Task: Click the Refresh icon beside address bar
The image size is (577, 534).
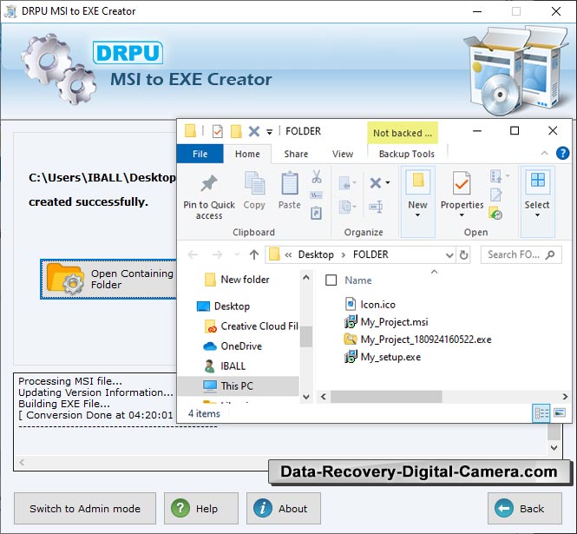Action: (x=463, y=255)
